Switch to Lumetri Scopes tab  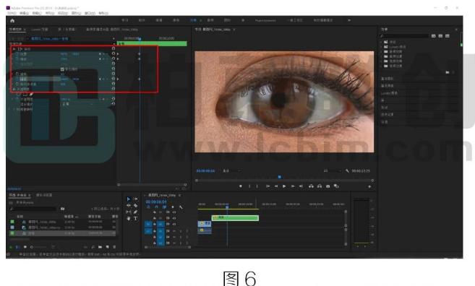tap(39, 30)
